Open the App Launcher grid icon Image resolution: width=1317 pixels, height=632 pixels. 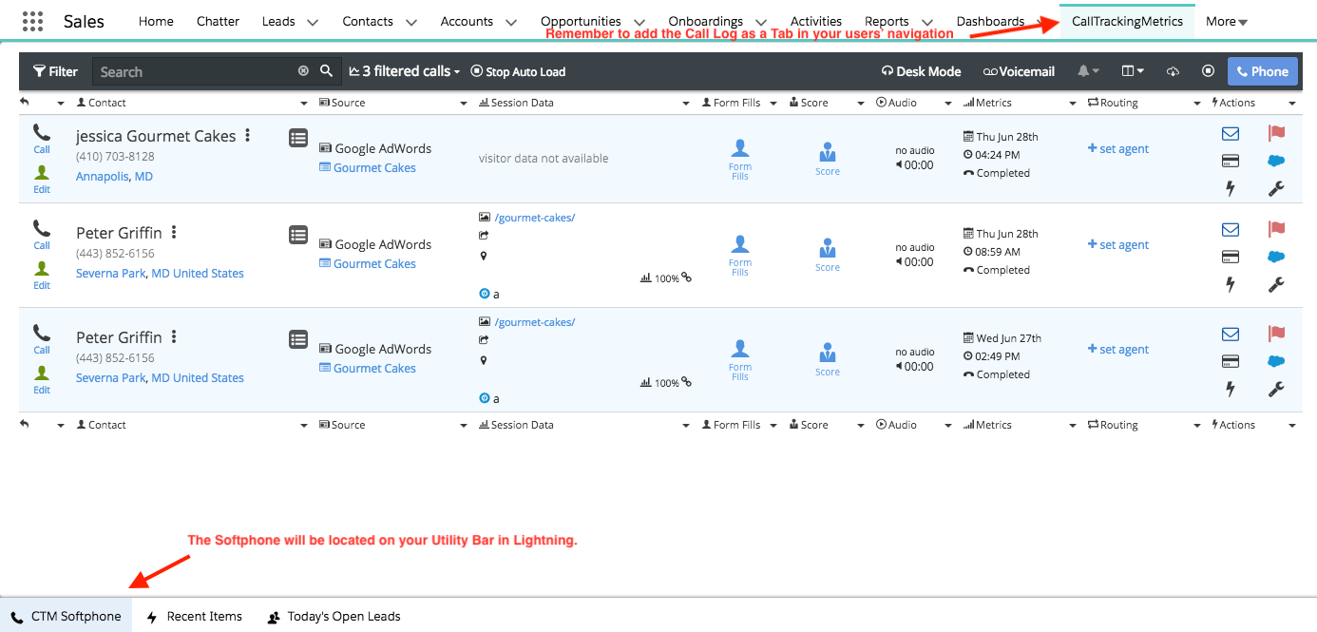32,21
